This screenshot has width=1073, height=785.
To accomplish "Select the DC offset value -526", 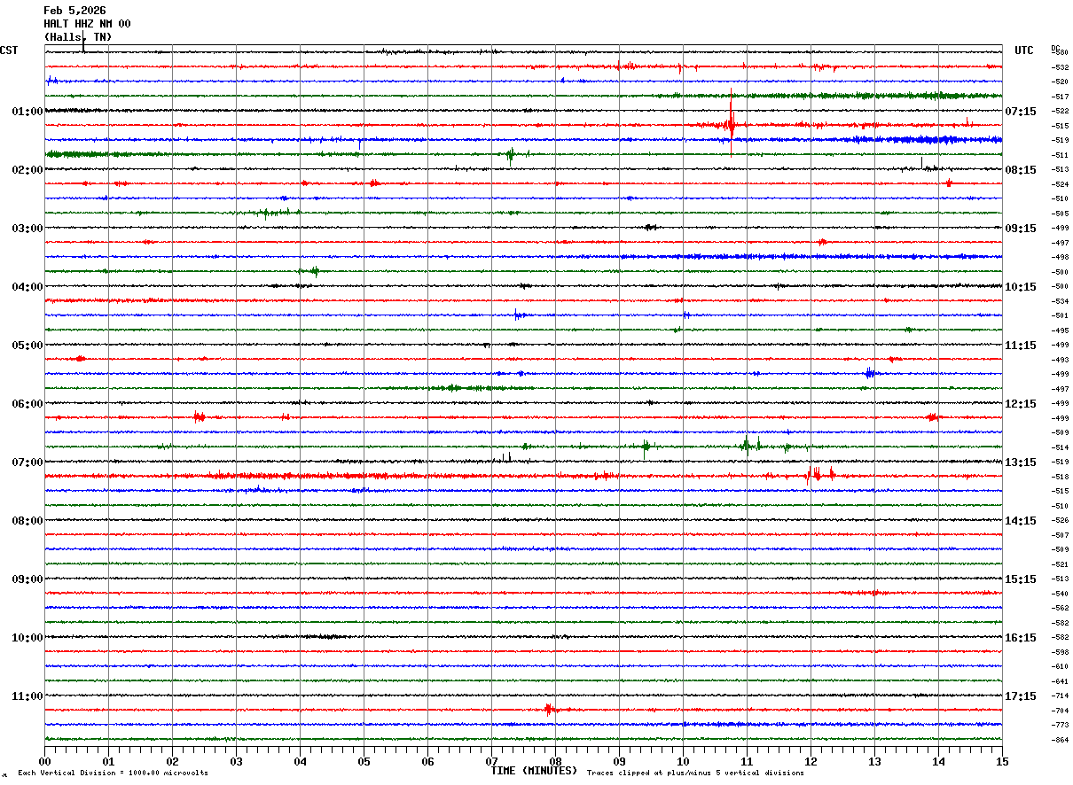I will click(x=1060, y=521).
